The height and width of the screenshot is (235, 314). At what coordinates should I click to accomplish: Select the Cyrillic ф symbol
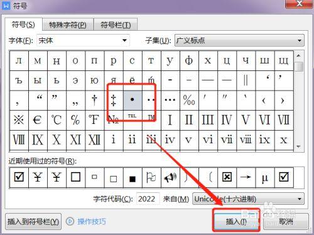coord(189,61)
